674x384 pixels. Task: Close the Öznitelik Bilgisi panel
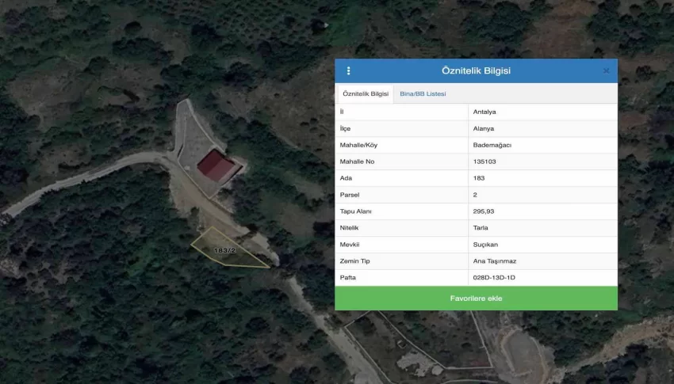607,71
